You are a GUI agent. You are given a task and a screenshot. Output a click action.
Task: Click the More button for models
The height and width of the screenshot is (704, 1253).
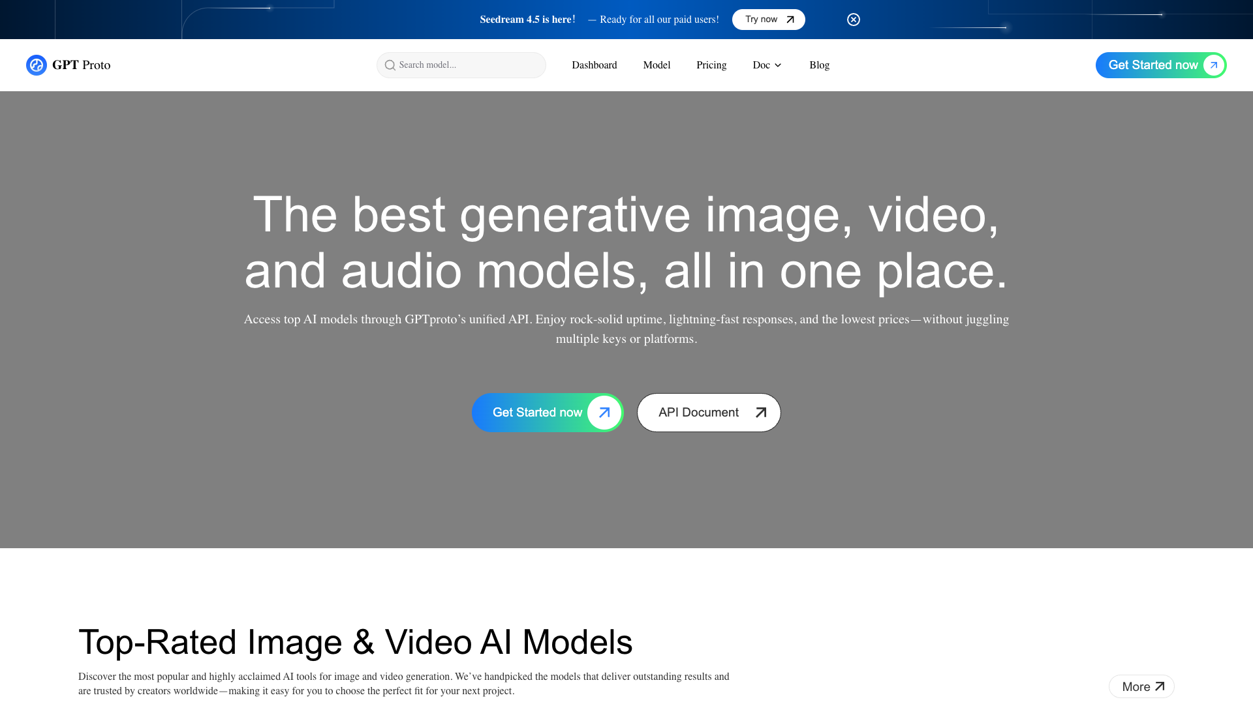click(1141, 686)
